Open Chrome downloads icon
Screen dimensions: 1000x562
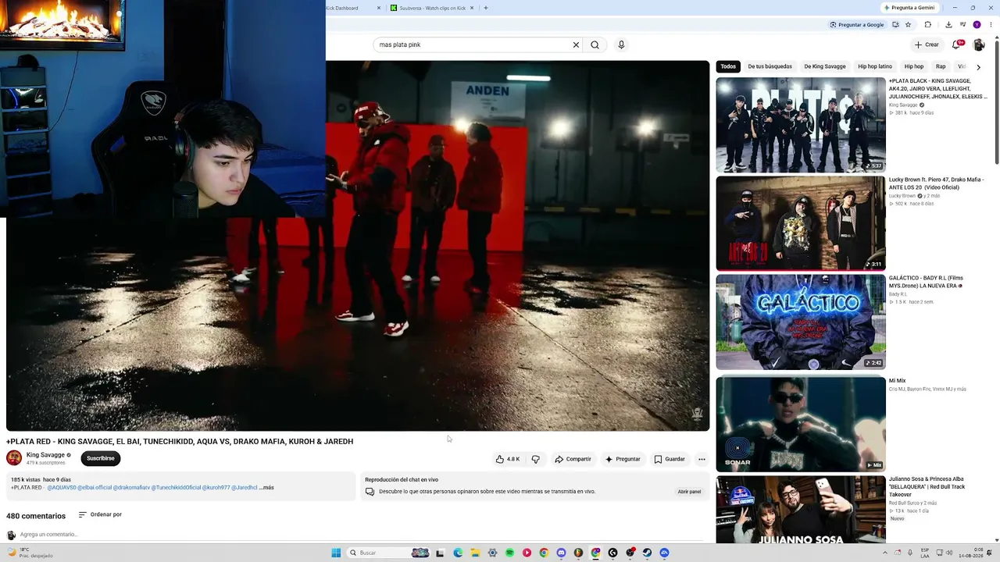click(948, 24)
